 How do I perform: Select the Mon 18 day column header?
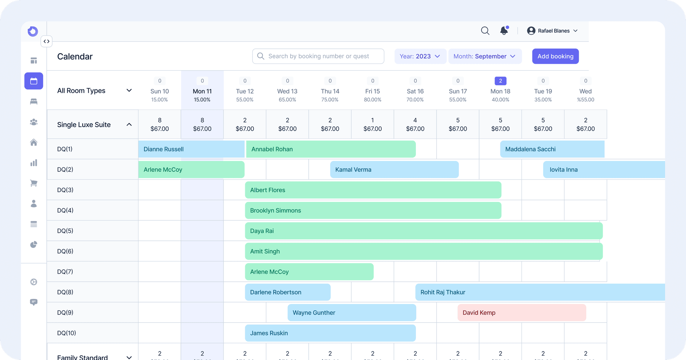500,90
